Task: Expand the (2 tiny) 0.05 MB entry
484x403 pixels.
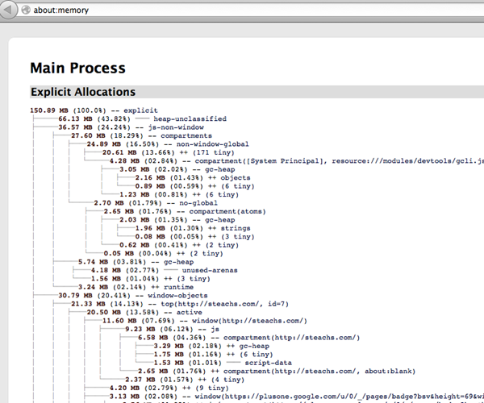Action: [x=163, y=253]
